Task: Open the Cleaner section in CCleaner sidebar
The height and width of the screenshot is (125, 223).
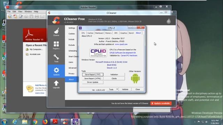Action: (56, 32)
